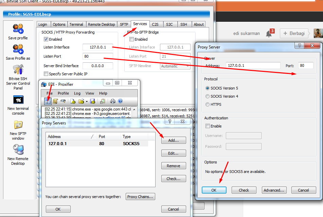Launch New terminal console
Image resolution: width=323 pixels, height=217 pixels.
18,100
